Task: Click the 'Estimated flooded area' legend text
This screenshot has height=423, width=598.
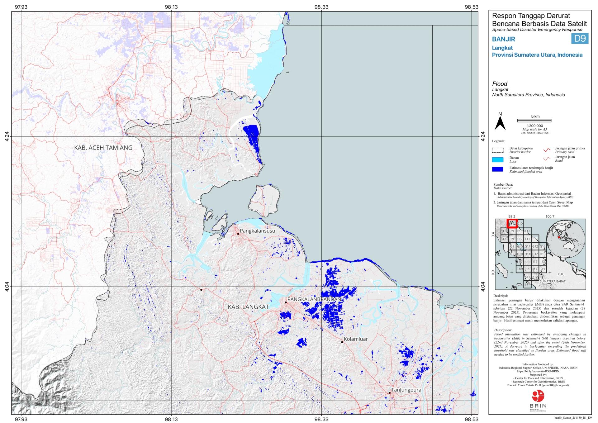Action: click(526, 172)
